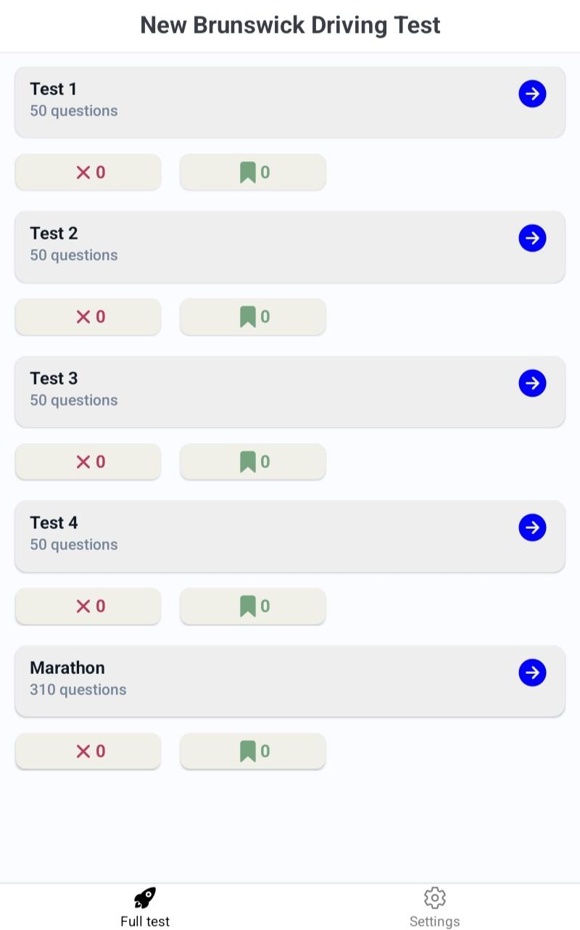The height and width of the screenshot is (930, 580).
Task: Switch to the Settings tab
Action: click(x=435, y=907)
